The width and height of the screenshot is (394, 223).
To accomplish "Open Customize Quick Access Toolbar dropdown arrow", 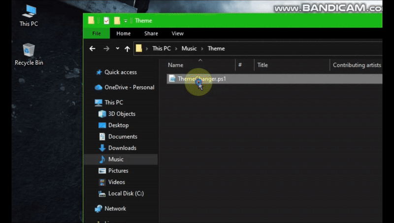I will point(126,21).
